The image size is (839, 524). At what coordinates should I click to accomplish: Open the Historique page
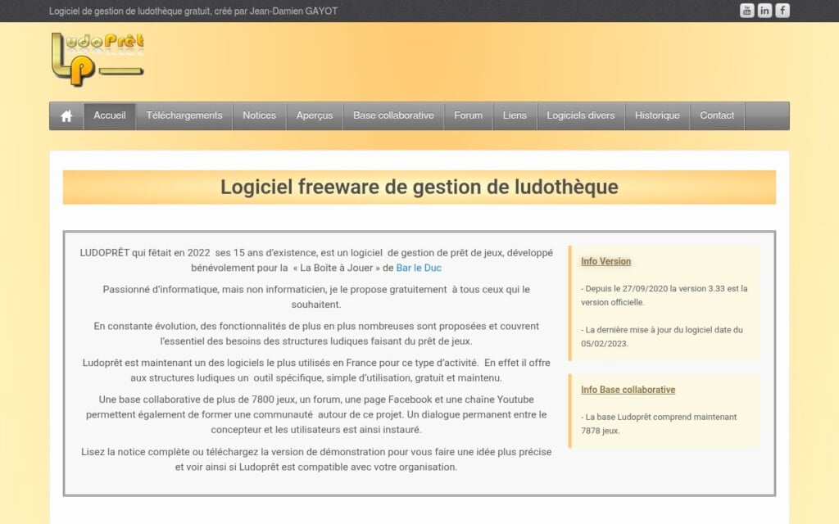(657, 115)
